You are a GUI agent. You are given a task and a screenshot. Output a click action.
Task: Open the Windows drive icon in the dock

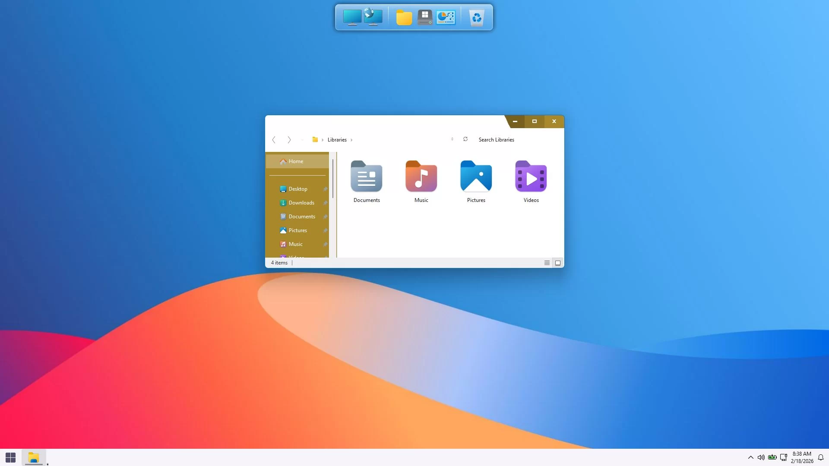(x=425, y=18)
